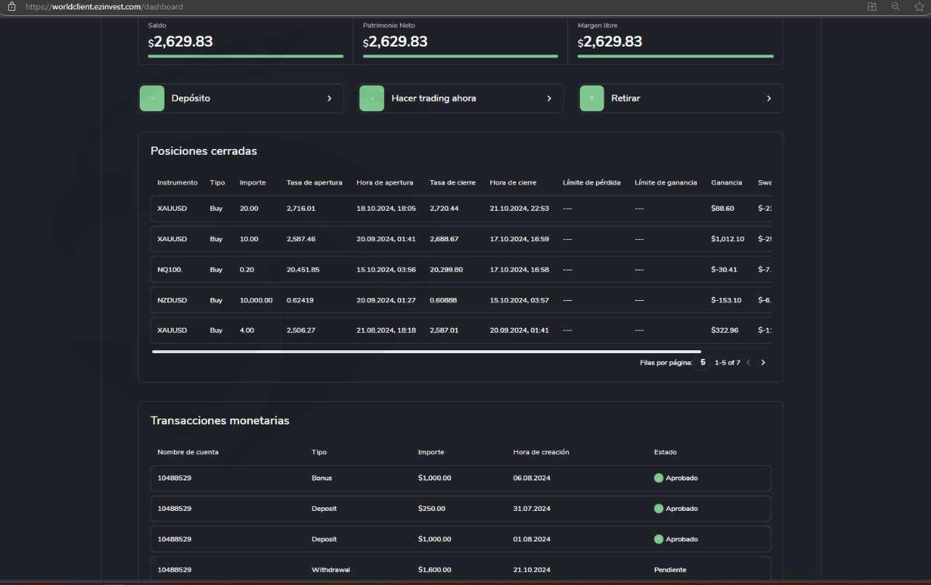The image size is (931, 585).
Task: Select the Bonus $1,000.00 transaction row
Action: point(460,478)
